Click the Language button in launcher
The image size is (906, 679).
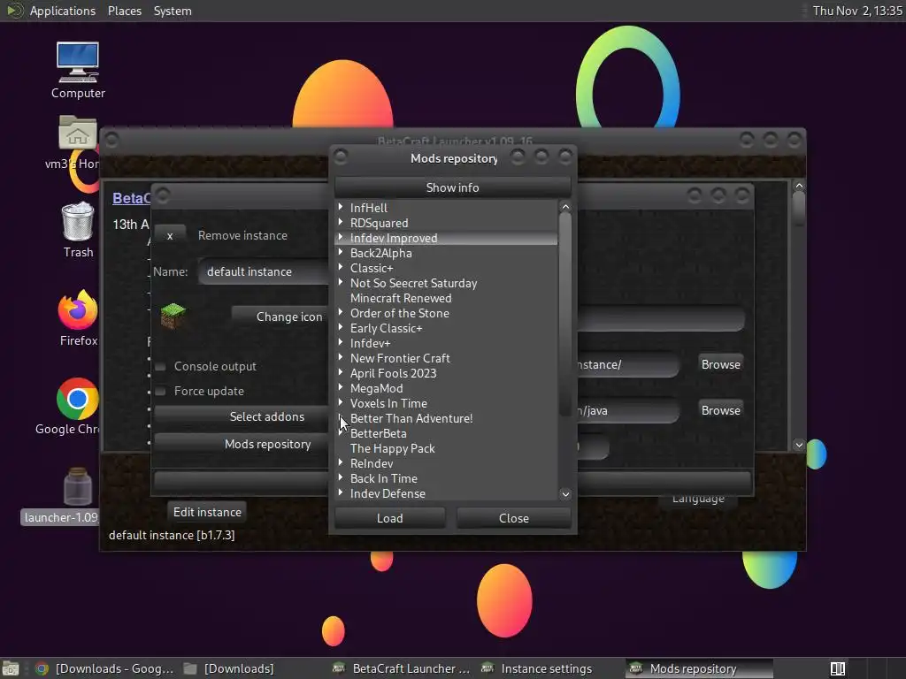pyautogui.click(x=698, y=500)
